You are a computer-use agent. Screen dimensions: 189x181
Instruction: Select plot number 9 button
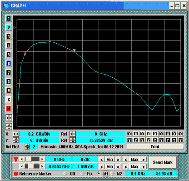9,90
